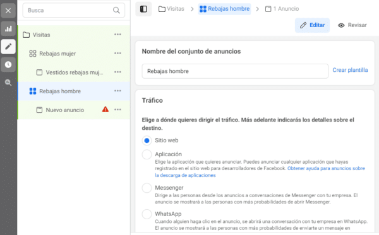The image size is (379, 235).
Task: Select the Sitio web radio button
Action: [x=147, y=140]
